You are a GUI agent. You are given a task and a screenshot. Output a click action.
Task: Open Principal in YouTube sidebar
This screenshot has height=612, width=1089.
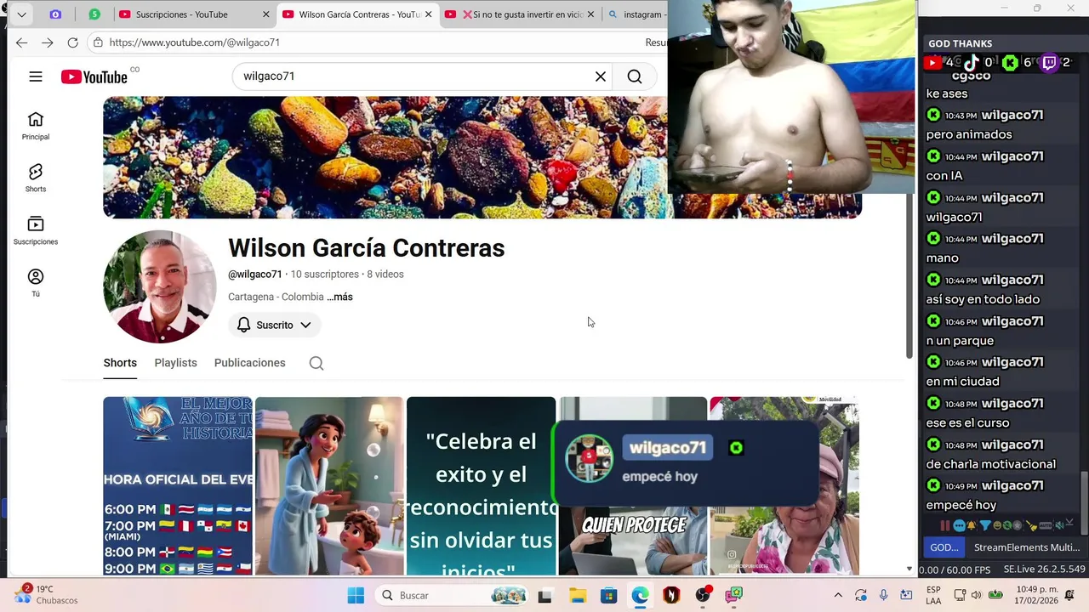tap(36, 126)
